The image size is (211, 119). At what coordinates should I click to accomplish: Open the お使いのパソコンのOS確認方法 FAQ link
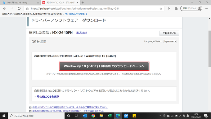[70, 107]
